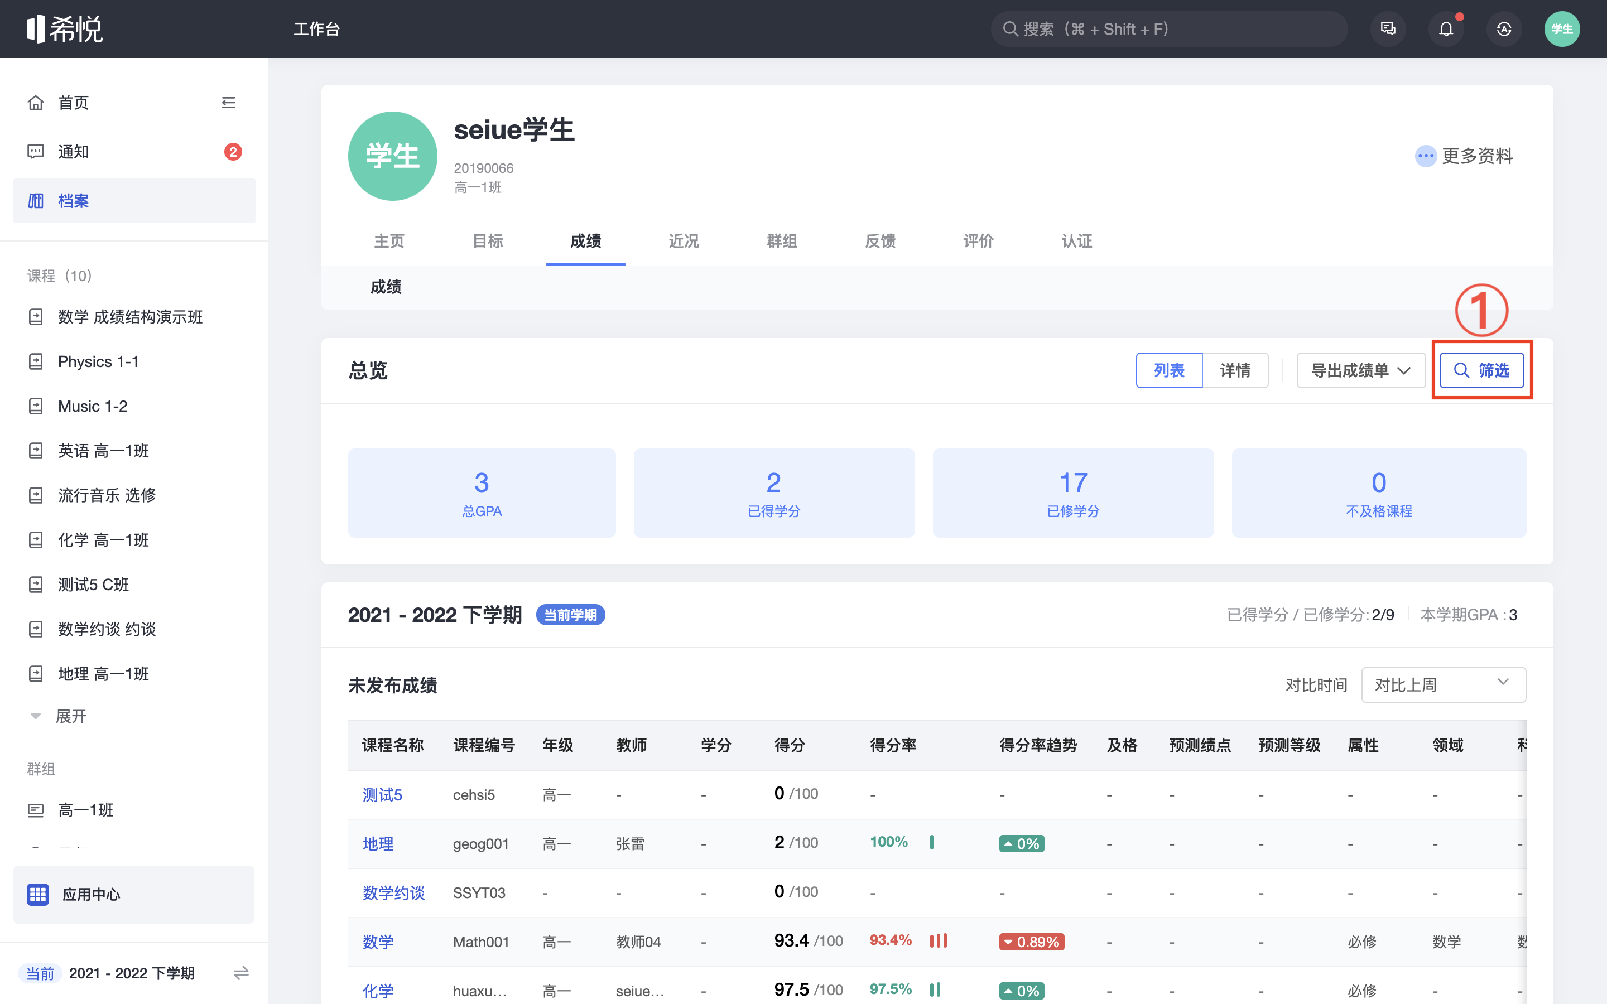Select the 详情 view toggle

(1235, 370)
